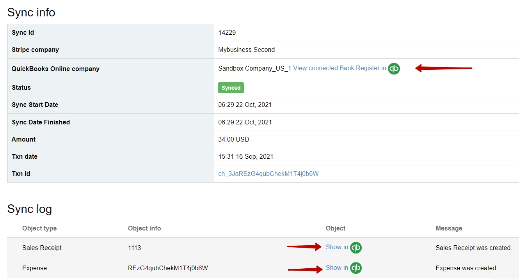Open View connected Bank Register in link
The height and width of the screenshot is (280, 519).
click(x=339, y=68)
